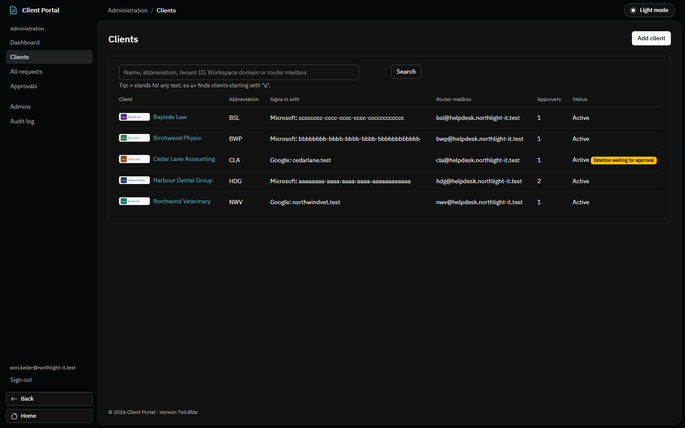Open the Cedar Lane Accounting client
Image resolution: width=685 pixels, height=428 pixels.
point(184,159)
